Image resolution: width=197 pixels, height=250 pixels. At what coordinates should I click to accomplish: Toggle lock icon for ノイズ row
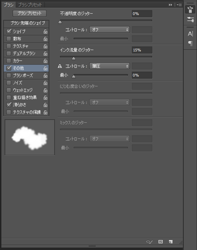[x=45, y=83]
